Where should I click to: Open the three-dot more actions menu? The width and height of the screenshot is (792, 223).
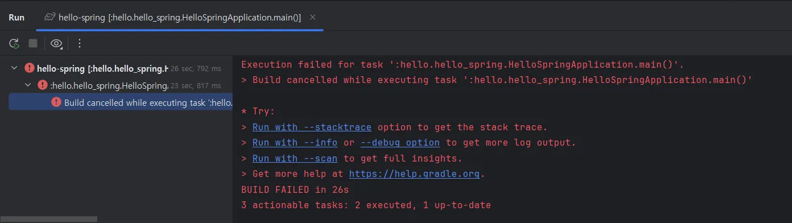(80, 43)
